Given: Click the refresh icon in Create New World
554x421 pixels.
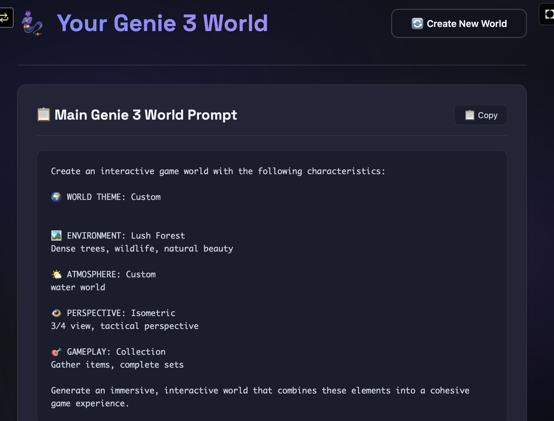Looking at the screenshot, I should [417, 23].
